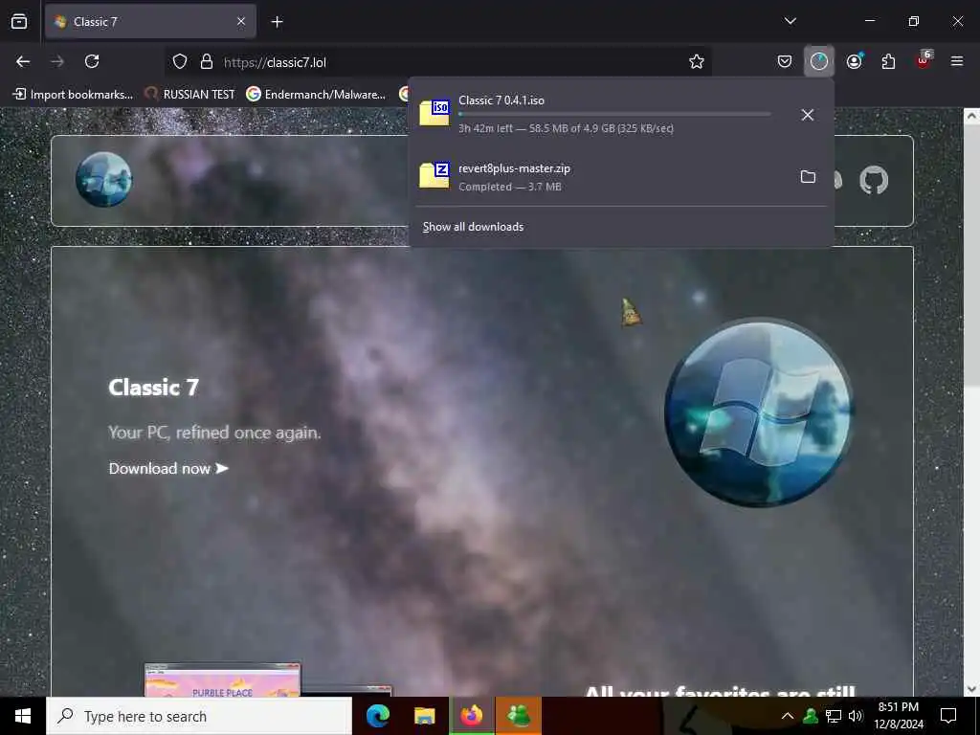Open the volume speaker tray icon
The image size is (980, 735).
tap(856, 716)
